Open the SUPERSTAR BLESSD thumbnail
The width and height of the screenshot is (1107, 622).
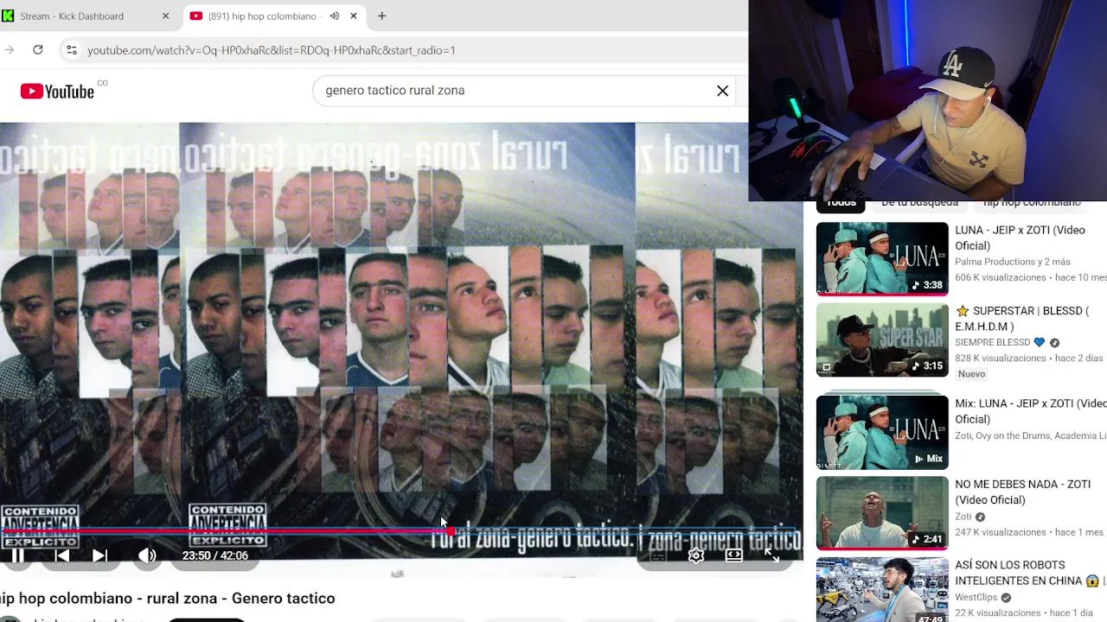pyautogui.click(x=882, y=340)
